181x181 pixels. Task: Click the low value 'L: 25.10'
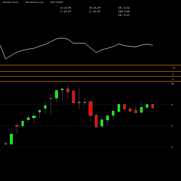click(x=94, y=12)
